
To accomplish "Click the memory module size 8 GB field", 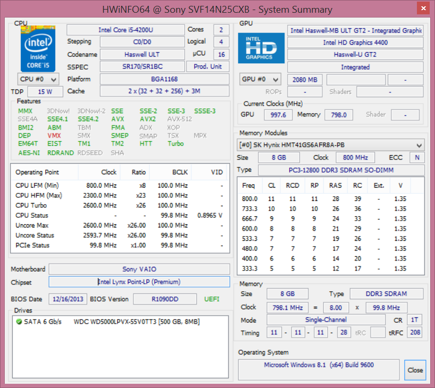I will [279, 157].
